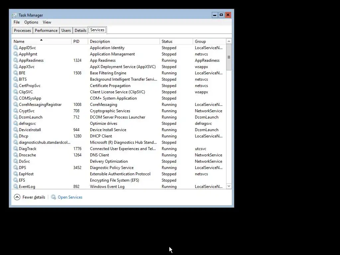Click the Fewer details label
Viewport: 340px width, 255px height.
point(34,197)
